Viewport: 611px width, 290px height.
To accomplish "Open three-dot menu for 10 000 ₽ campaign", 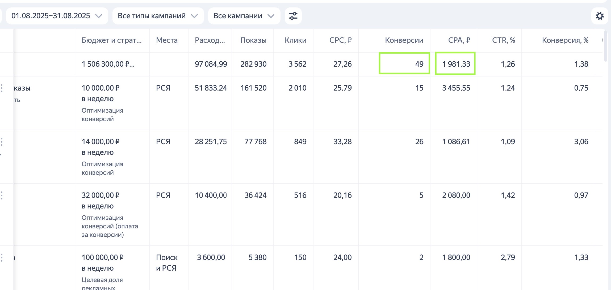I will (2, 88).
